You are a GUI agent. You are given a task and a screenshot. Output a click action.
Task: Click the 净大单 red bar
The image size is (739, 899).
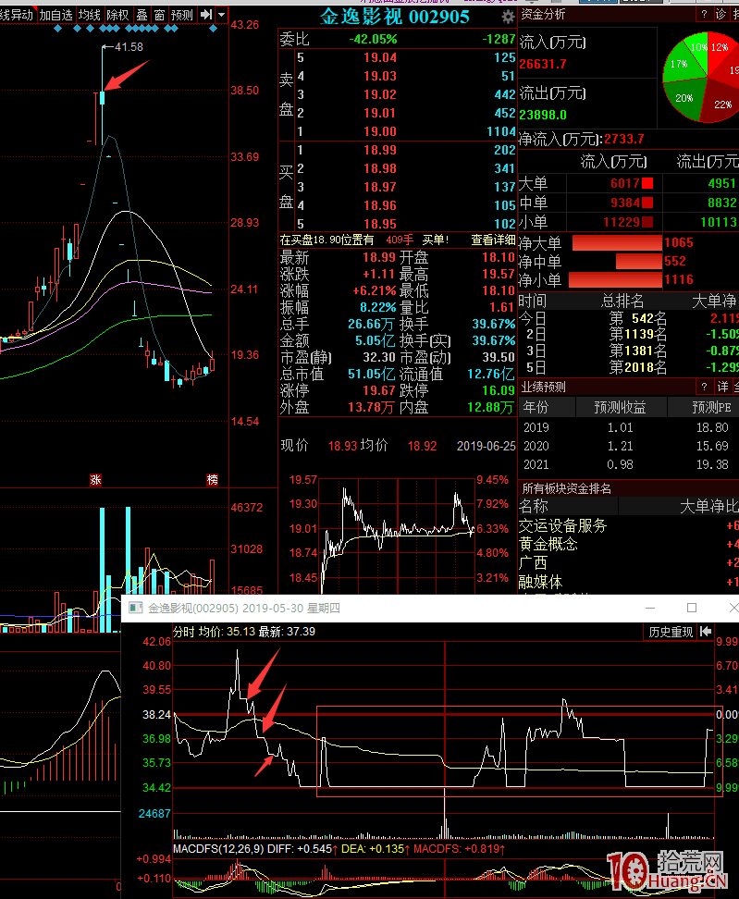[617, 243]
